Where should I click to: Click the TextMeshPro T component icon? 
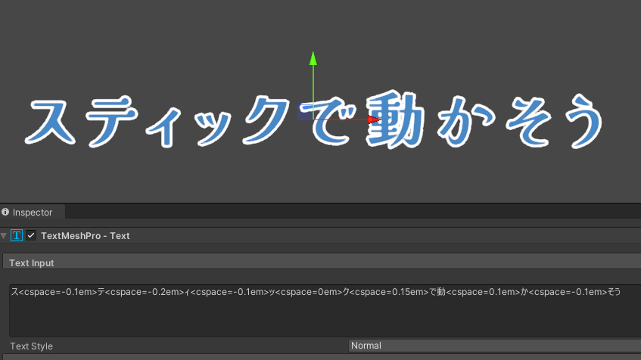pos(16,236)
